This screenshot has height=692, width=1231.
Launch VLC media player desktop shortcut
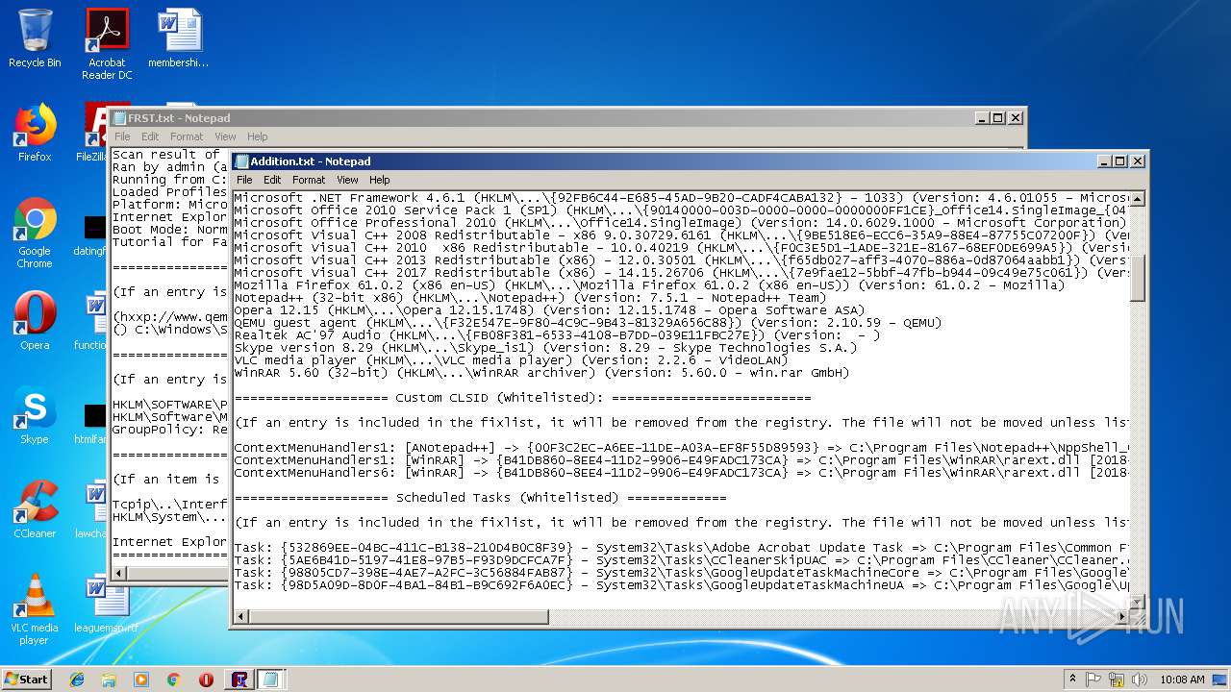point(35,609)
